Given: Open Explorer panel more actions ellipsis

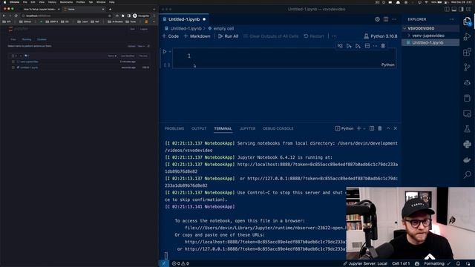Looking at the screenshot, I should coord(452,19).
